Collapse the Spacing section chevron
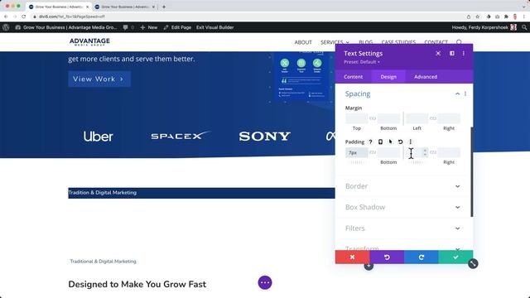 pyautogui.click(x=457, y=94)
